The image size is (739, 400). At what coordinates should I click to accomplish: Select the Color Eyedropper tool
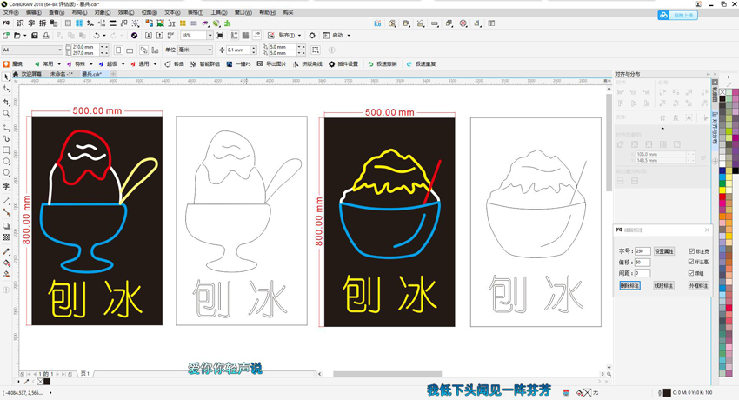point(7,251)
